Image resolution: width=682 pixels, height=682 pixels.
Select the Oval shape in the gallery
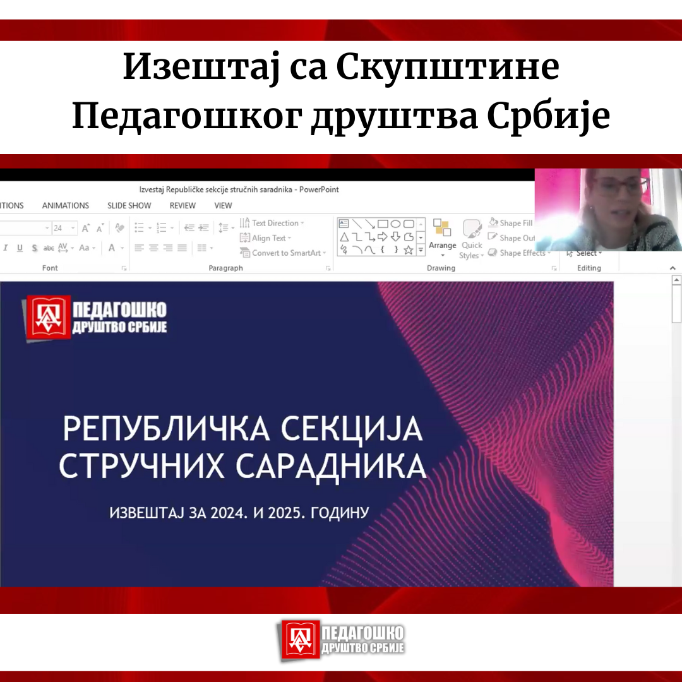coord(395,224)
